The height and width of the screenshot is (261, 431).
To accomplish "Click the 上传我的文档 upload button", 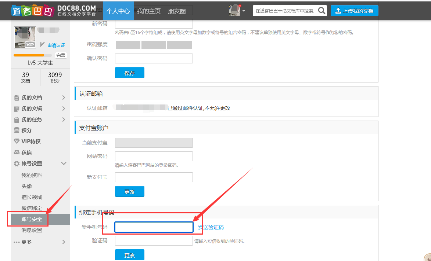I will coord(354,11).
